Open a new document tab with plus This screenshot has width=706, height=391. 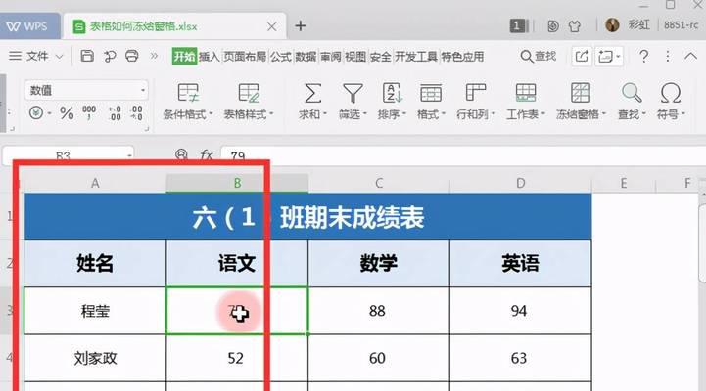click(301, 26)
